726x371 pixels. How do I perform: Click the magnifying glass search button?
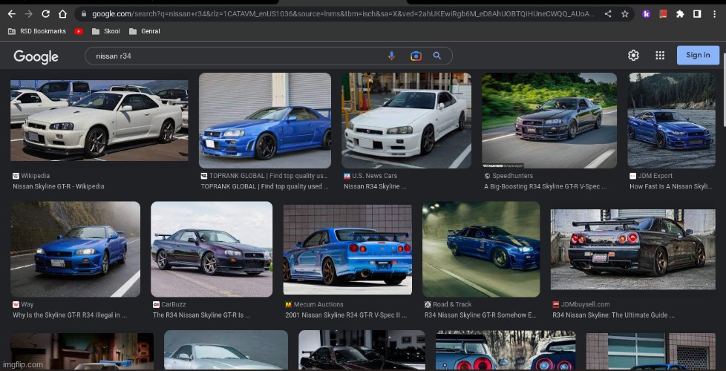click(437, 56)
